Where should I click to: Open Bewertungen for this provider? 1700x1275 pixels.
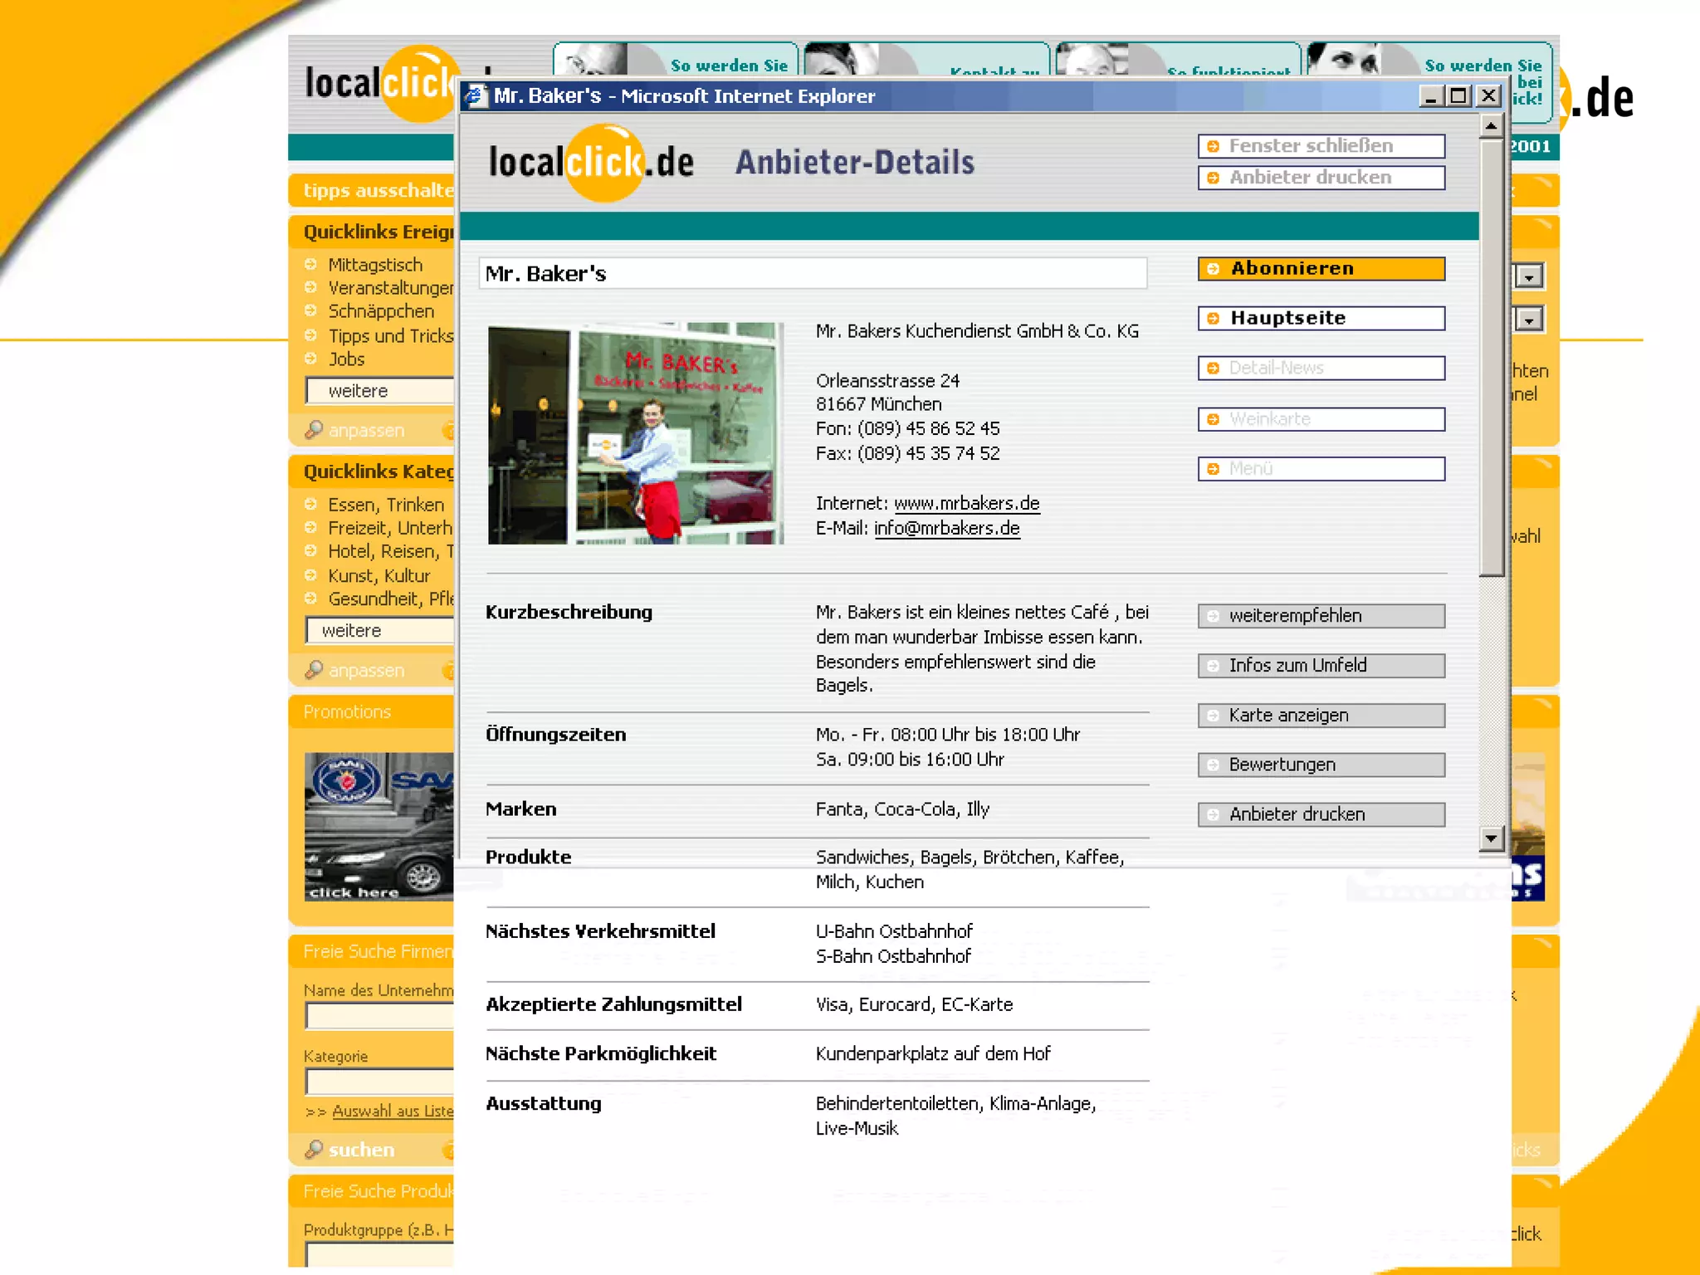point(1321,765)
